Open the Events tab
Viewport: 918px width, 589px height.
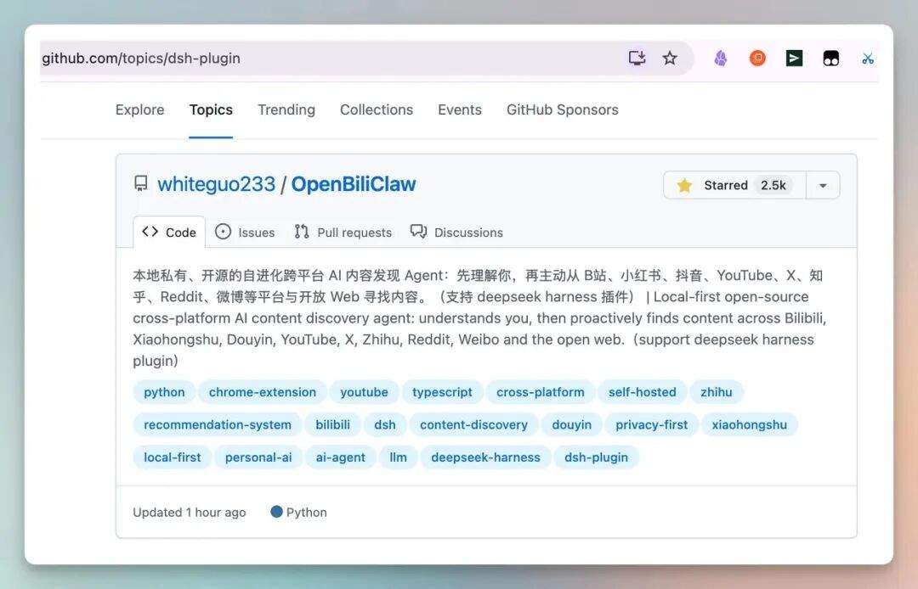tap(460, 109)
